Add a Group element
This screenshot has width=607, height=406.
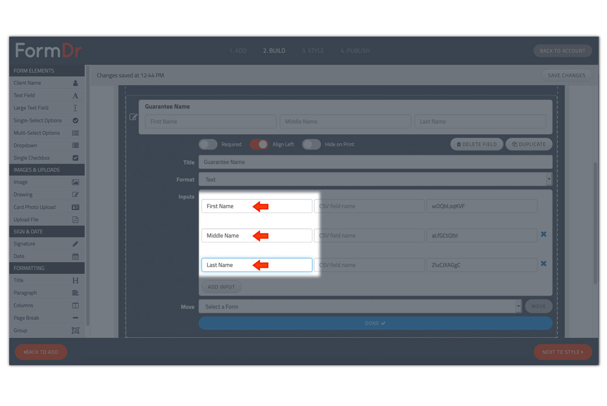coord(46,330)
